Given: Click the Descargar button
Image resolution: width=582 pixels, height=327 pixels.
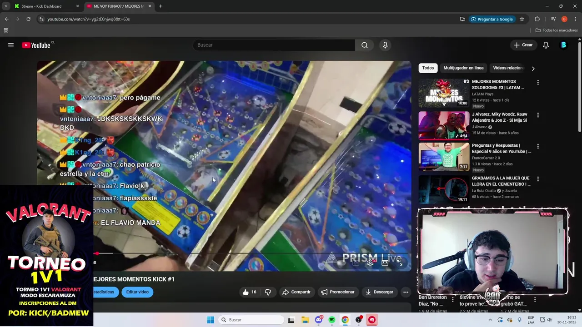Looking at the screenshot, I should [379, 292].
